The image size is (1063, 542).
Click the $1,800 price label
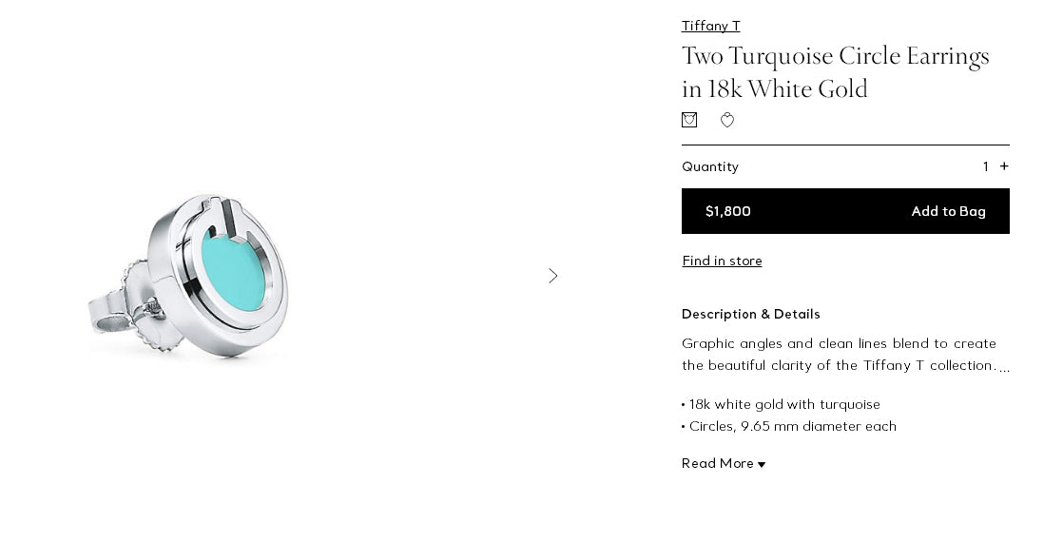(x=728, y=211)
